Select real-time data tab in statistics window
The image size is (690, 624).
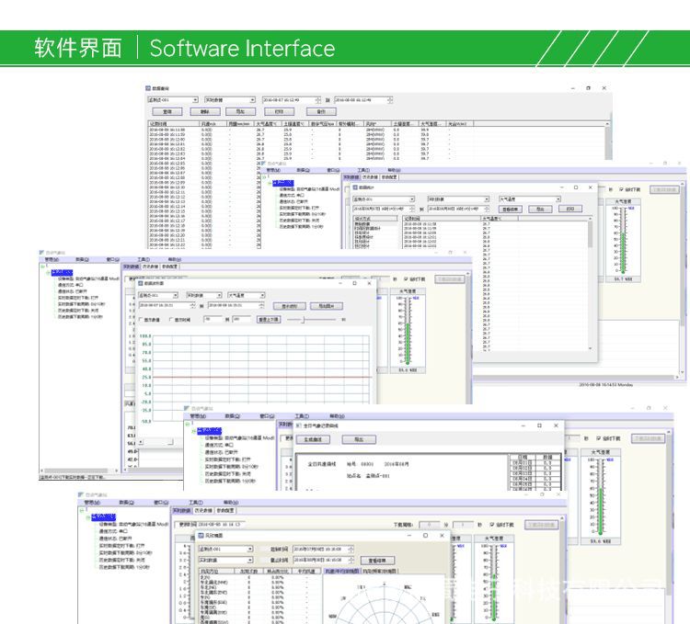coord(351,177)
